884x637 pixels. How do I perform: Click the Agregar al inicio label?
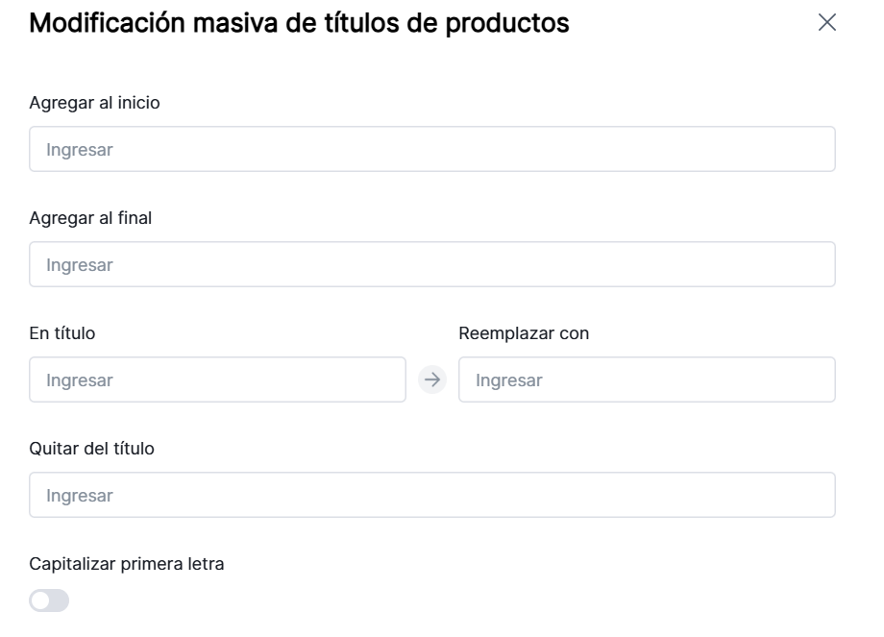[94, 103]
